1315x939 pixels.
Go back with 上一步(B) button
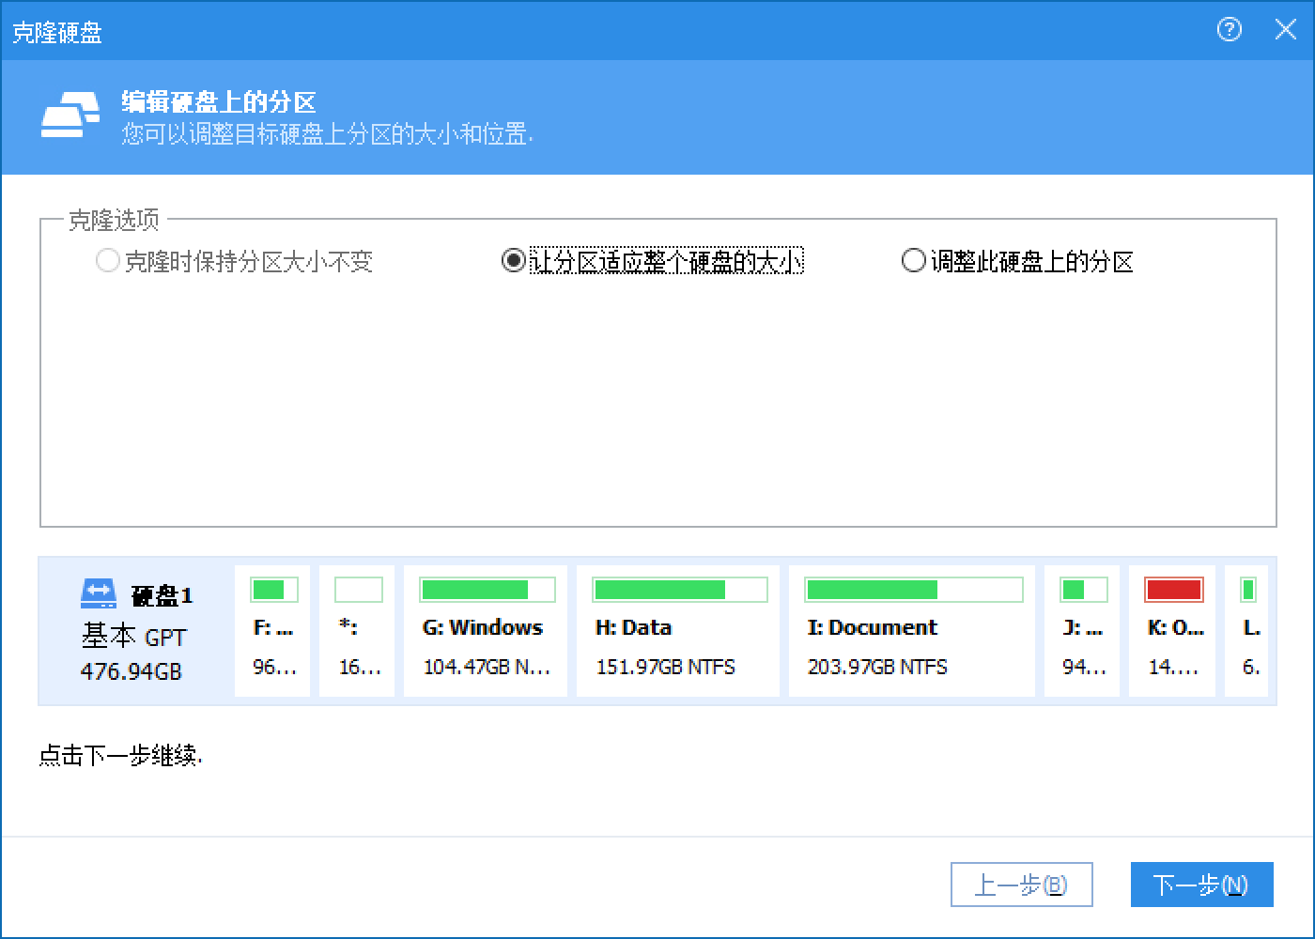(1022, 885)
